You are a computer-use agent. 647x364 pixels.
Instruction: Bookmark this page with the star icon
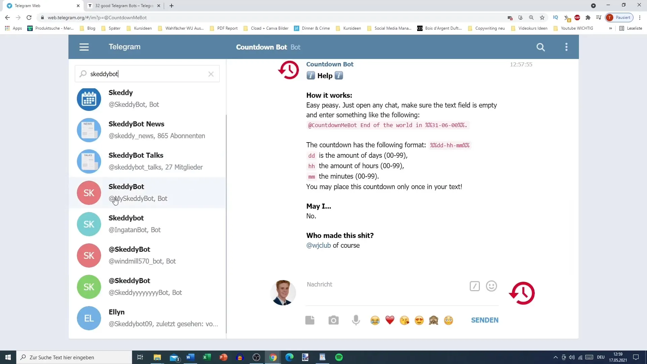click(542, 18)
